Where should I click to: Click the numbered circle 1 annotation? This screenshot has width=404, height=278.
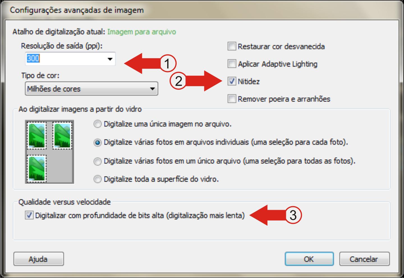[x=167, y=63]
